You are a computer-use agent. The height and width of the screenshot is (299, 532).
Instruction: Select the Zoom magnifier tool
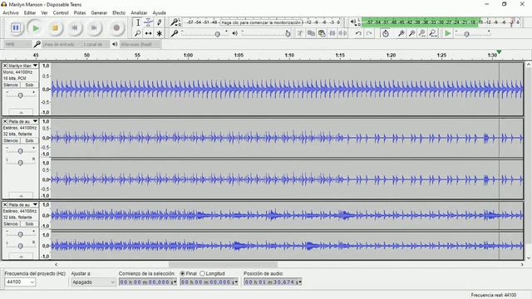click(138, 33)
